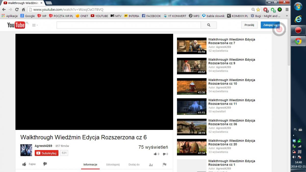This screenshot has height=172, width=306.
Task: Click the speaker volume tray icon
Action: (x=294, y=157)
